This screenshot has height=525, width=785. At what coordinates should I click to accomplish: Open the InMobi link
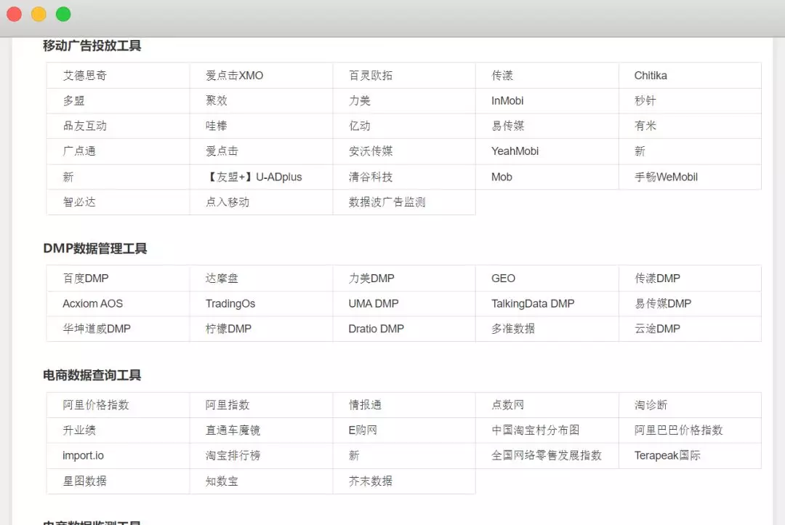507,100
